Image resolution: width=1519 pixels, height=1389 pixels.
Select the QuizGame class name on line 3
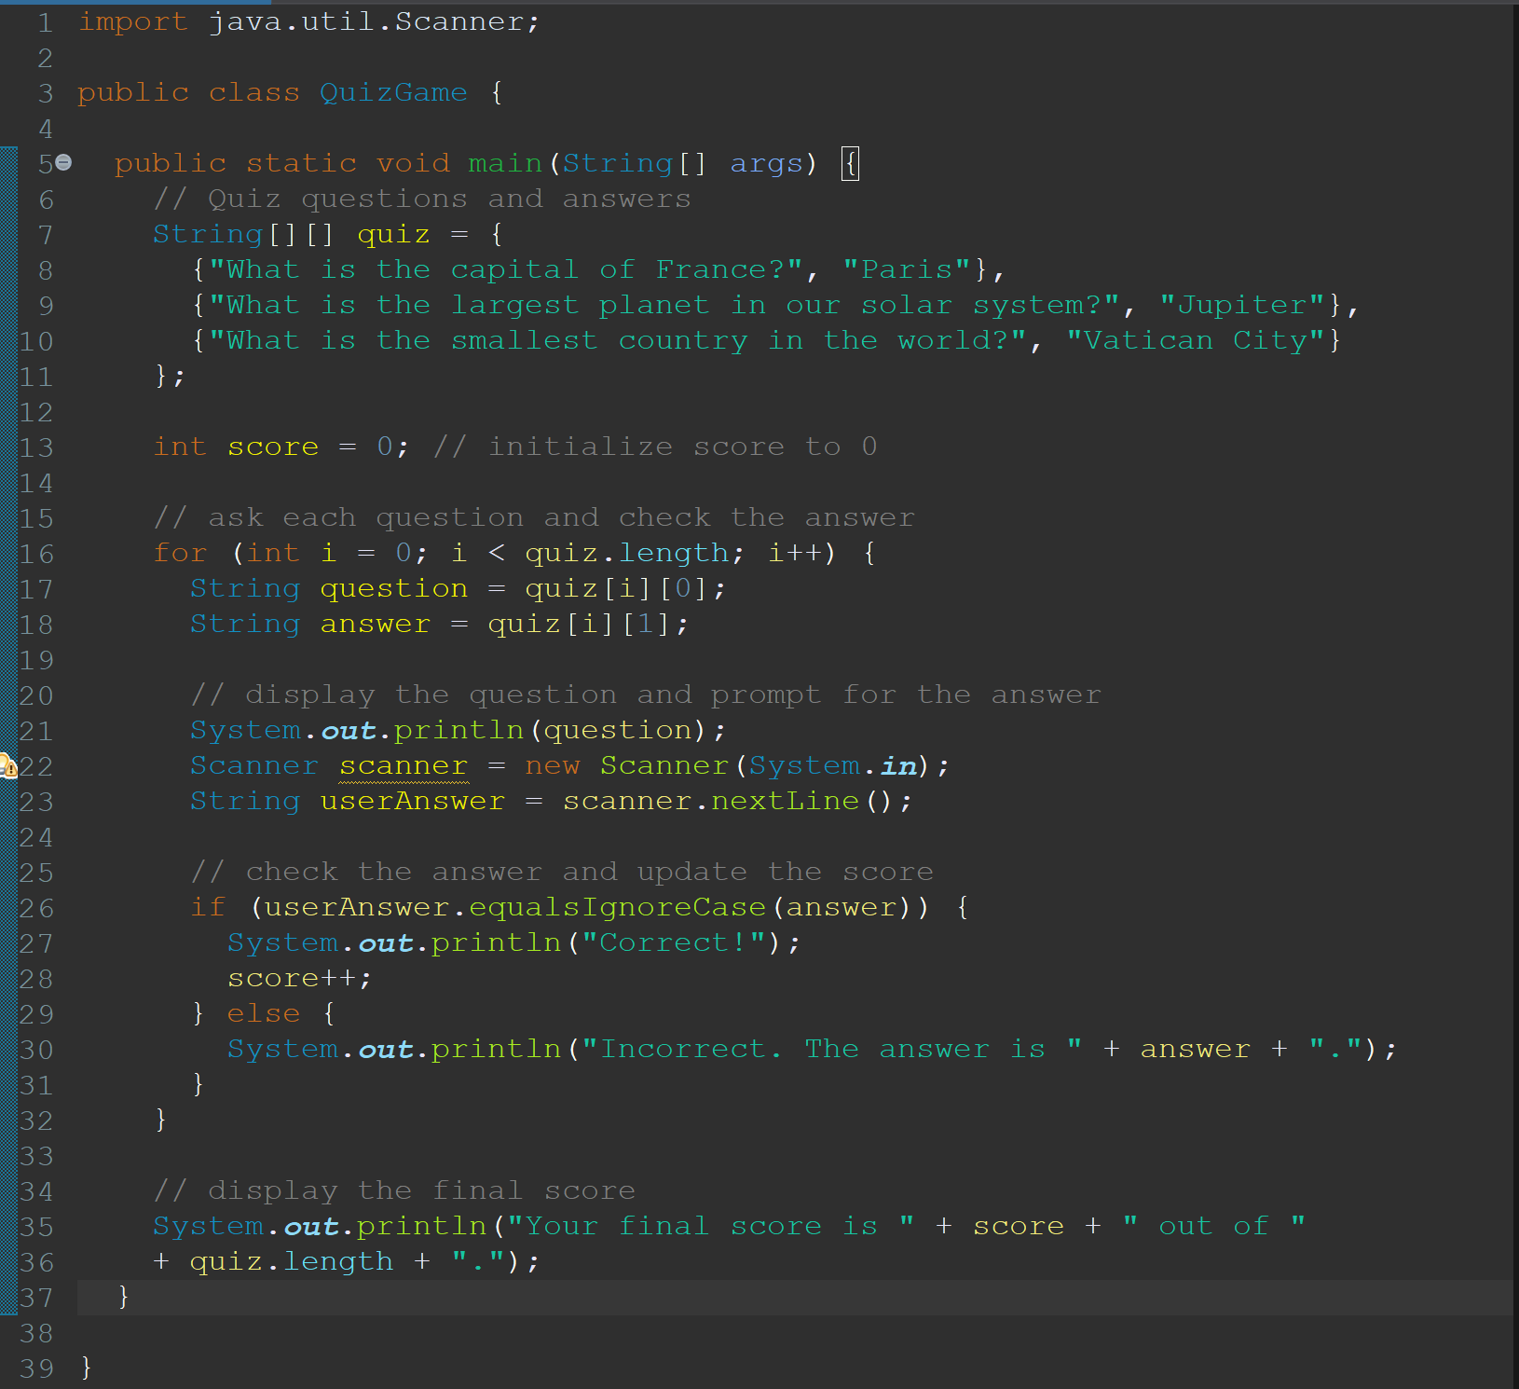pyautogui.click(x=392, y=91)
